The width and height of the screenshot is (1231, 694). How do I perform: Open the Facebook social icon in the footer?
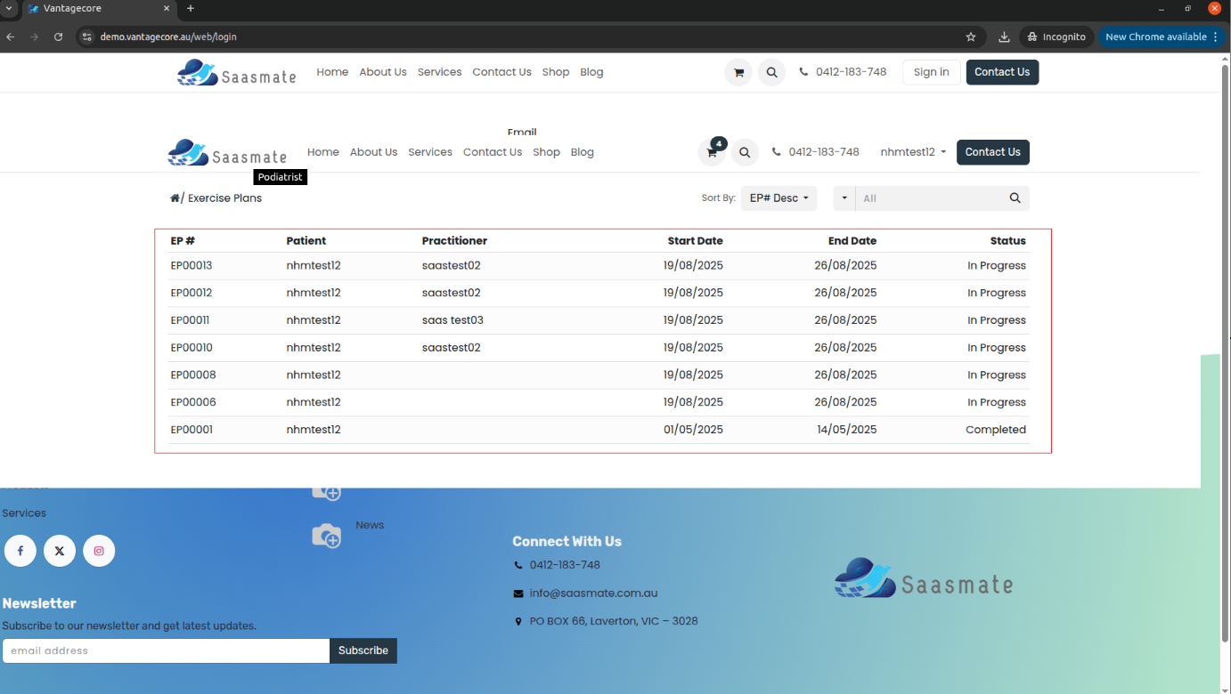[20, 551]
